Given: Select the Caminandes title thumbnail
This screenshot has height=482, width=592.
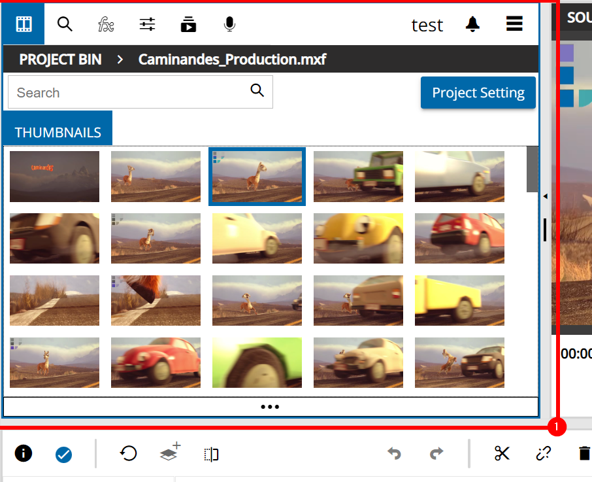Looking at the screenshot, I should [x=55, y=177].
